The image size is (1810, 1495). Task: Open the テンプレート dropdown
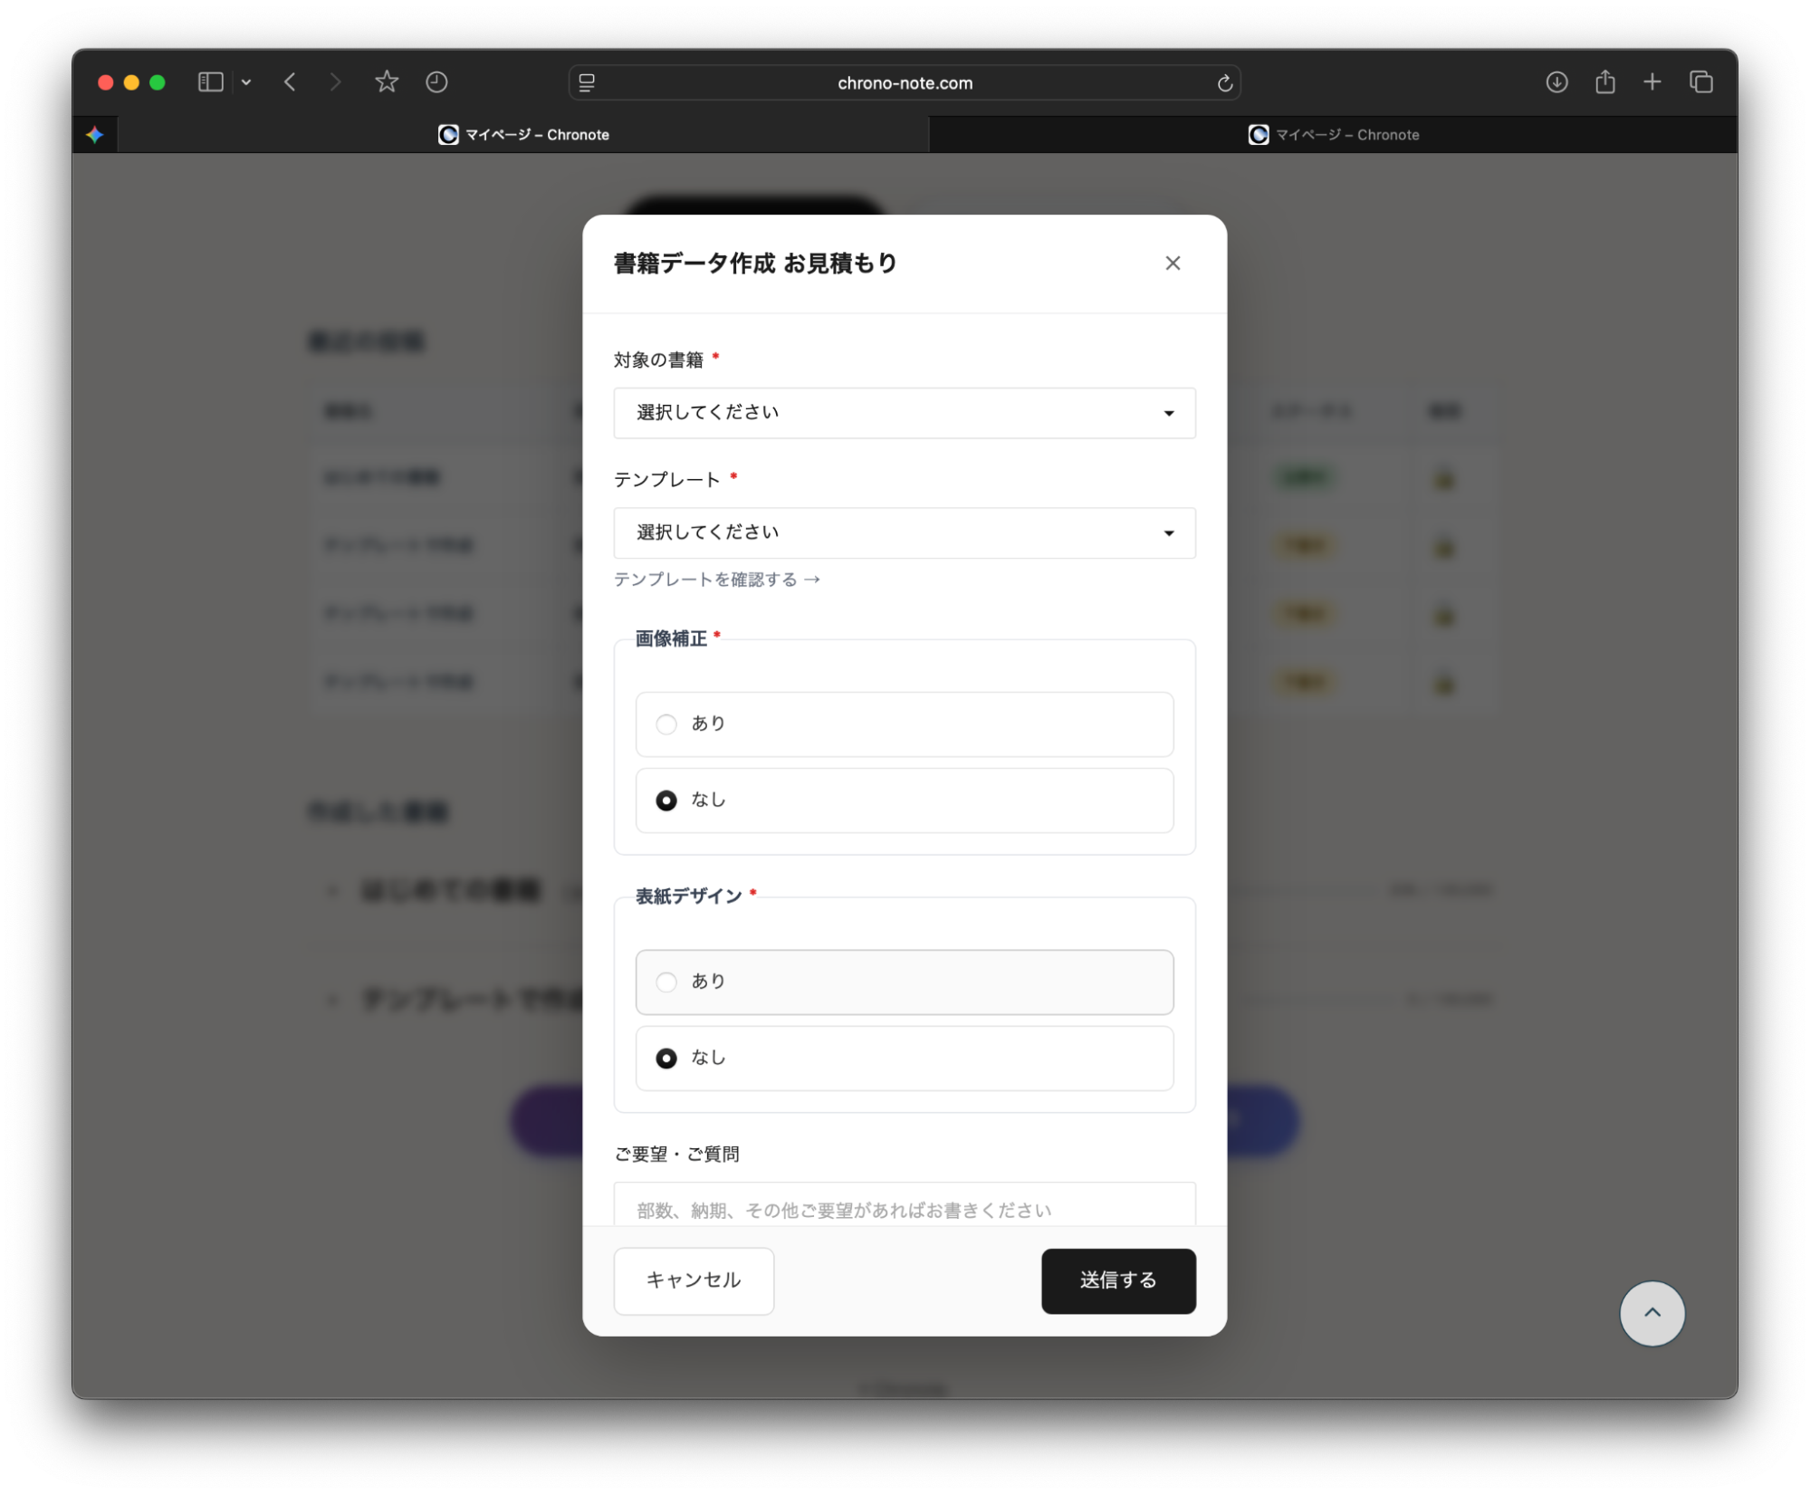[x=904, y=533]
